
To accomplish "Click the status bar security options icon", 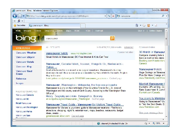I will pyautogui.click(x=146, y=123).
